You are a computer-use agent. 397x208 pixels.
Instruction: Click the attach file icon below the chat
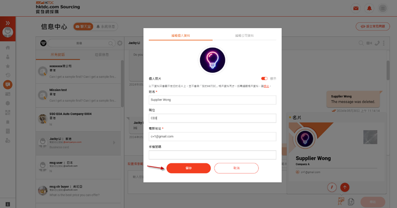(x=351, y=201)
